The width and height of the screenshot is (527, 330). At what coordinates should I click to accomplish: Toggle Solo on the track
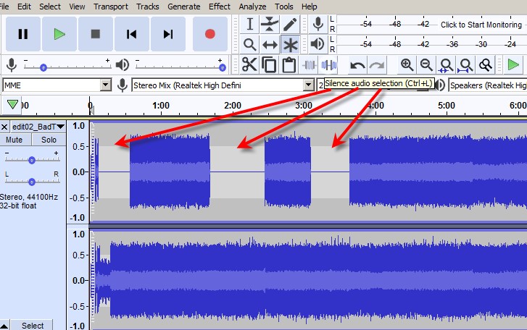[x=49, y=140]
